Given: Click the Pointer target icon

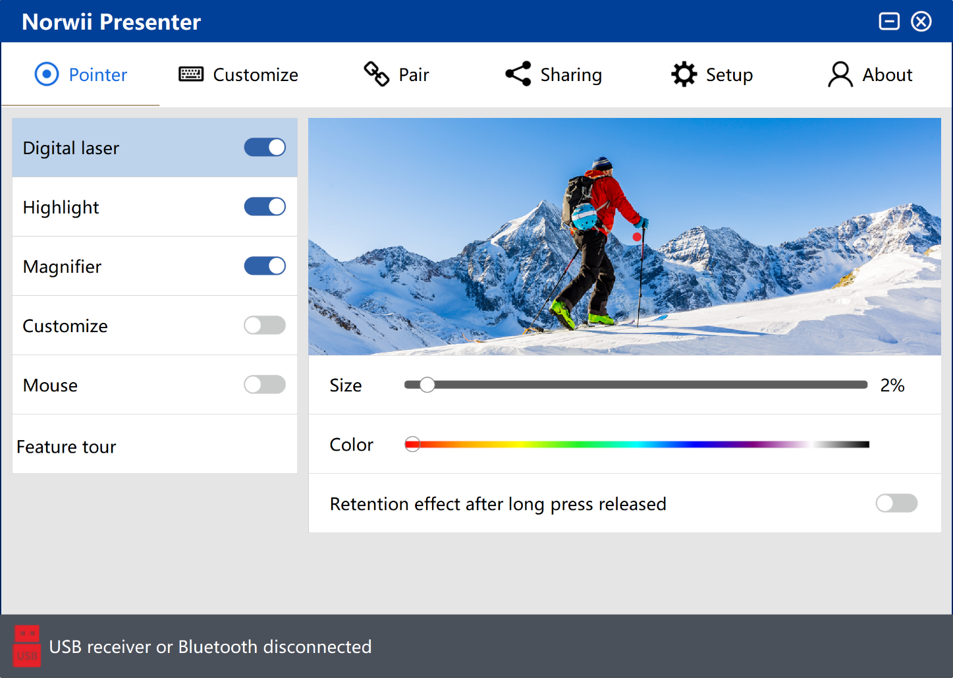Looking at the screenshot, I should (x=46, y=74).
